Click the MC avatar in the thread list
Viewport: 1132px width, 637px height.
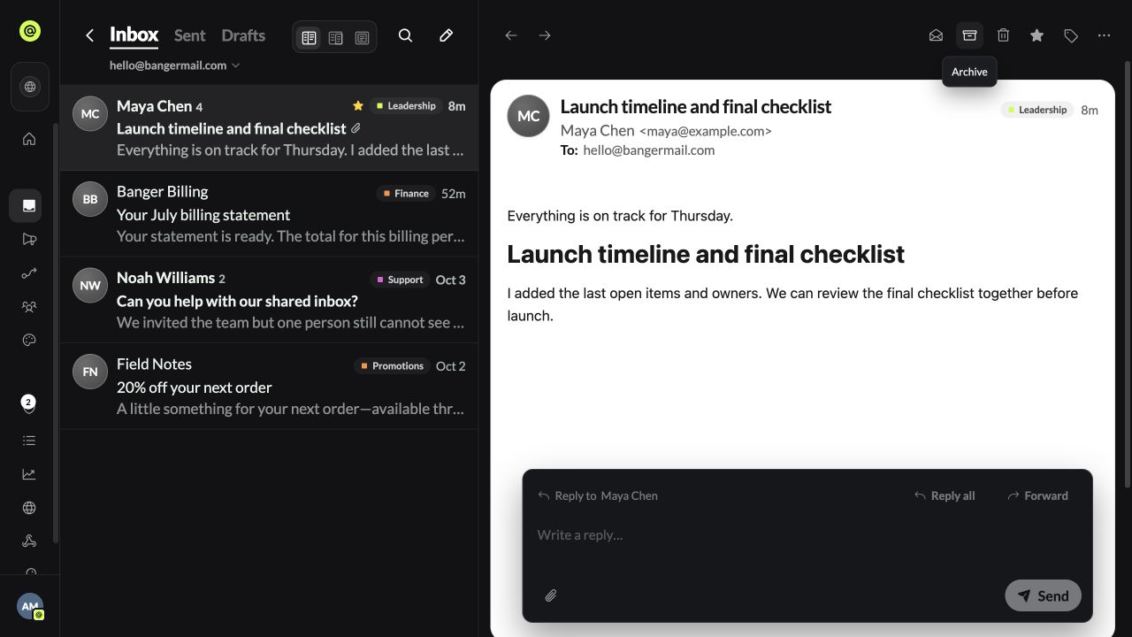pyautogui.click(x=90, y=114)
